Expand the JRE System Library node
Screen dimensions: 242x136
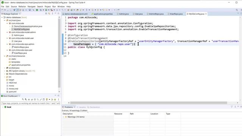pyautogui.click(x=5, y=71)
